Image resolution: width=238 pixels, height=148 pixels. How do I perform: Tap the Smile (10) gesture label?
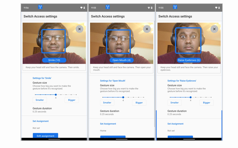pos(54,60)
